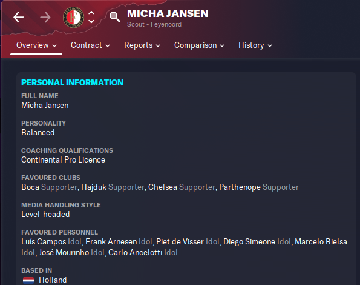Select the Holland flag icon
This screenshot has height=285, width=360.
point(28,280)
